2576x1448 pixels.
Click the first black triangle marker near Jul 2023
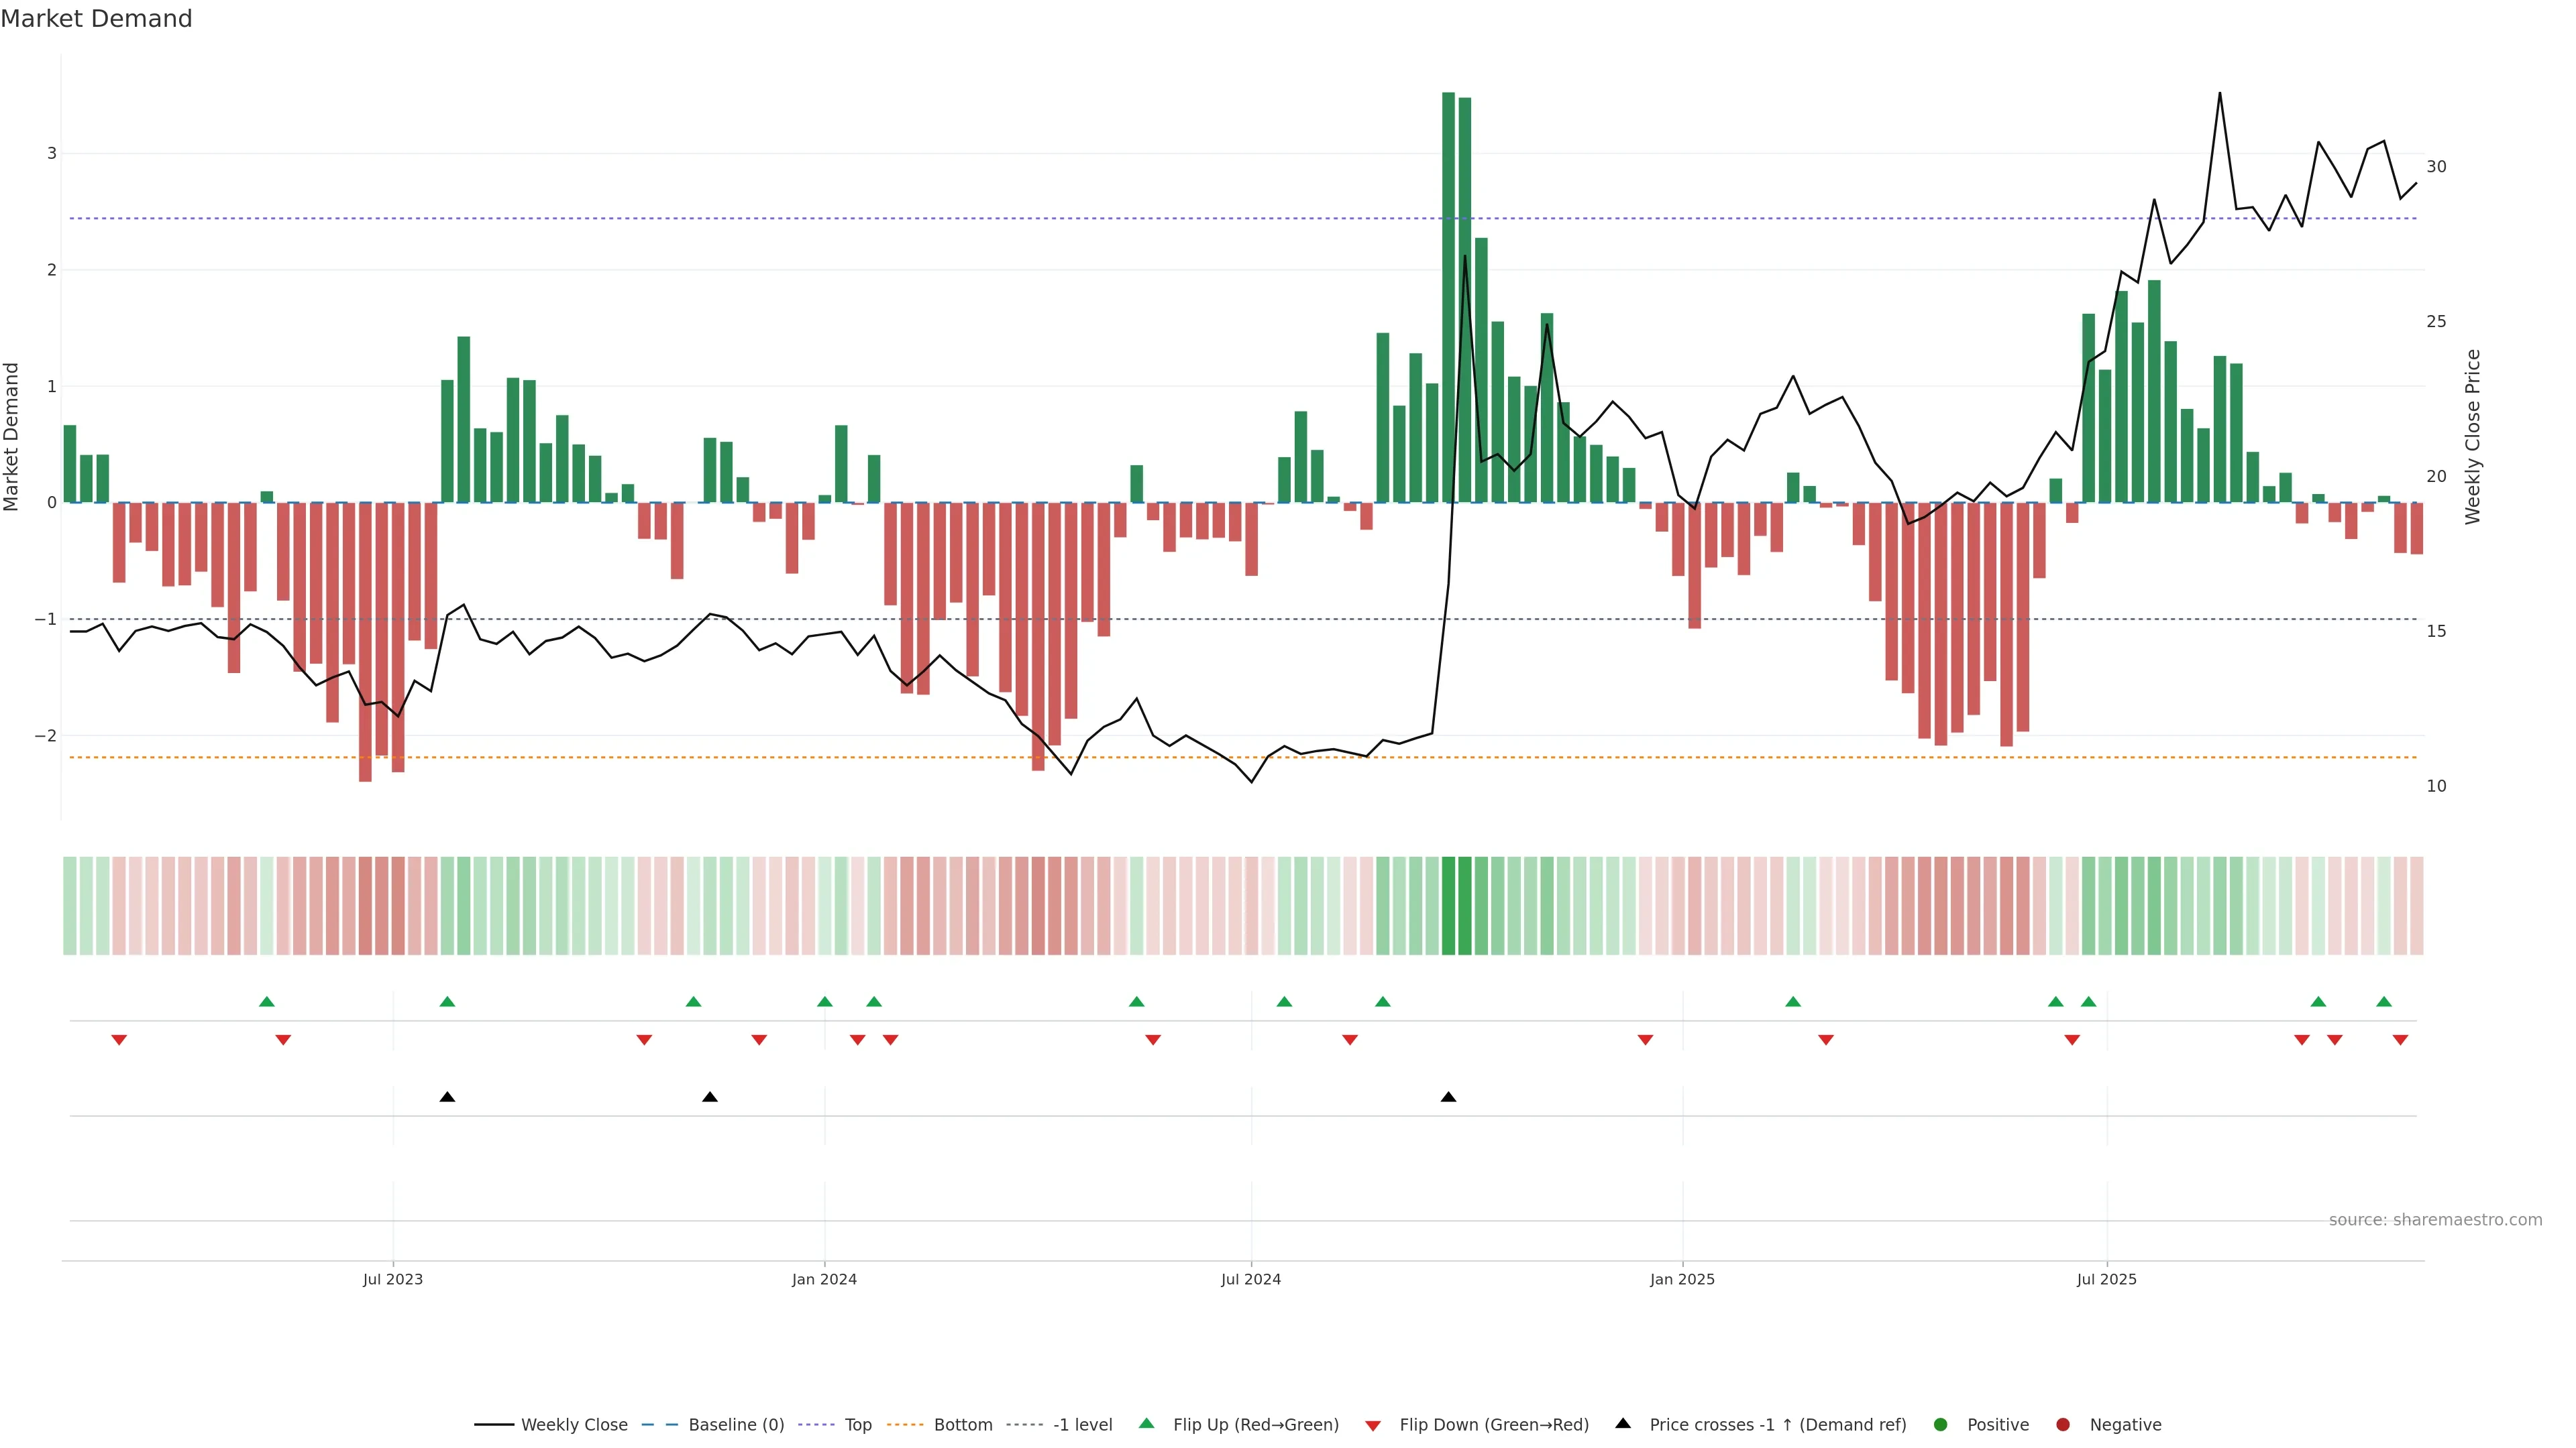click(447, 1097)
